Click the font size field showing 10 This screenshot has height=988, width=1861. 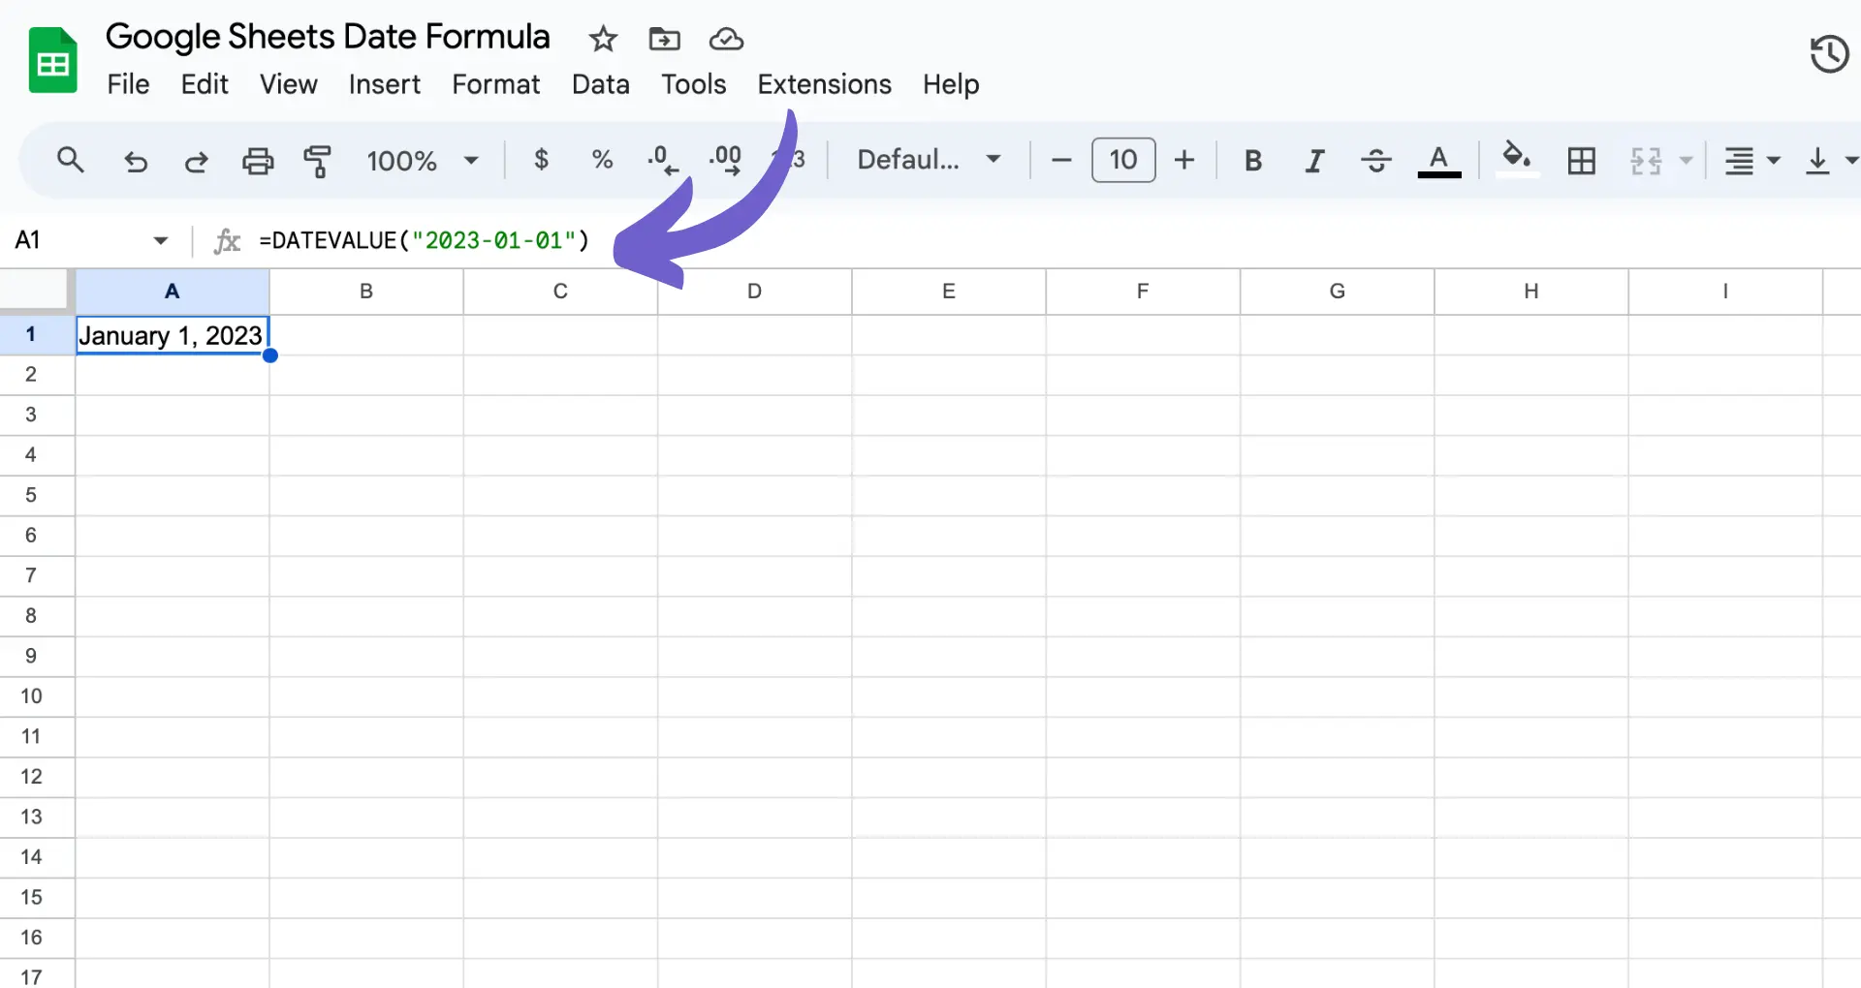coord(1123,160)
